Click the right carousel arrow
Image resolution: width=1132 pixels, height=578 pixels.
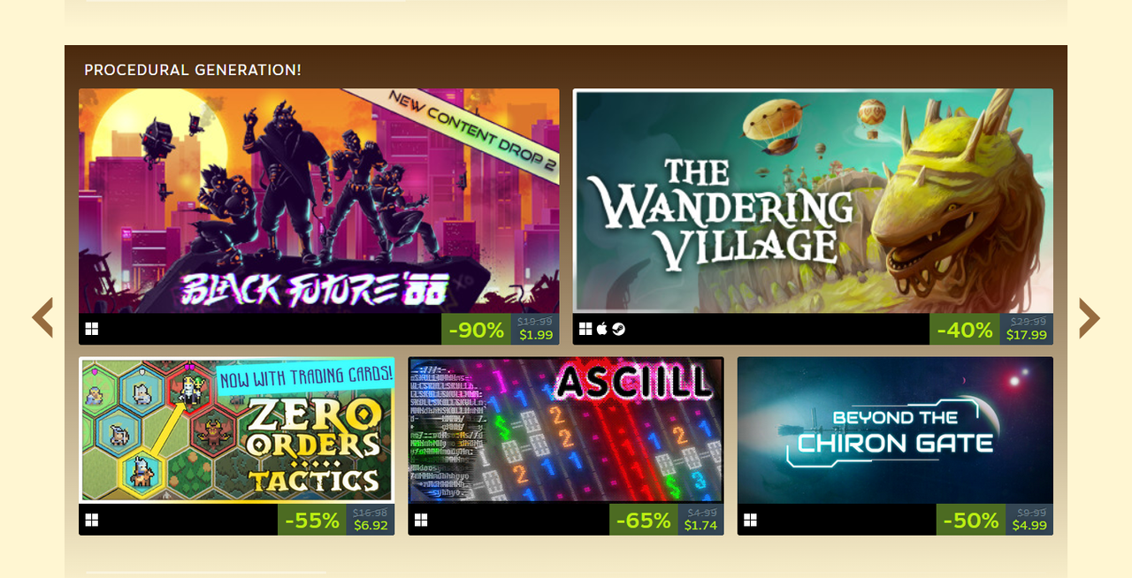(x=1090, y=317)
